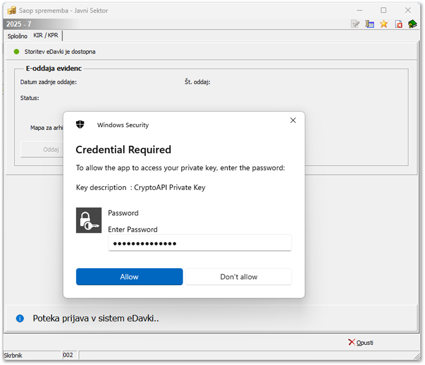Click Opusti to cancel
Viewport: 425px width, 365px height.
(361, 342)
